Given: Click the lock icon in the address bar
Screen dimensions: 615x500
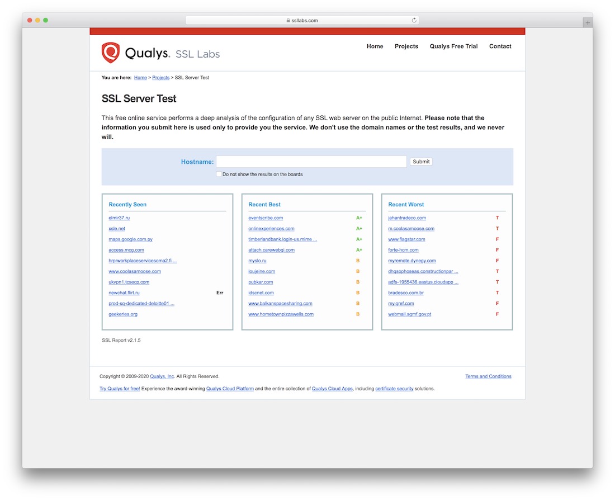Looking at the screenshot, I should click(x=288, y=20).
